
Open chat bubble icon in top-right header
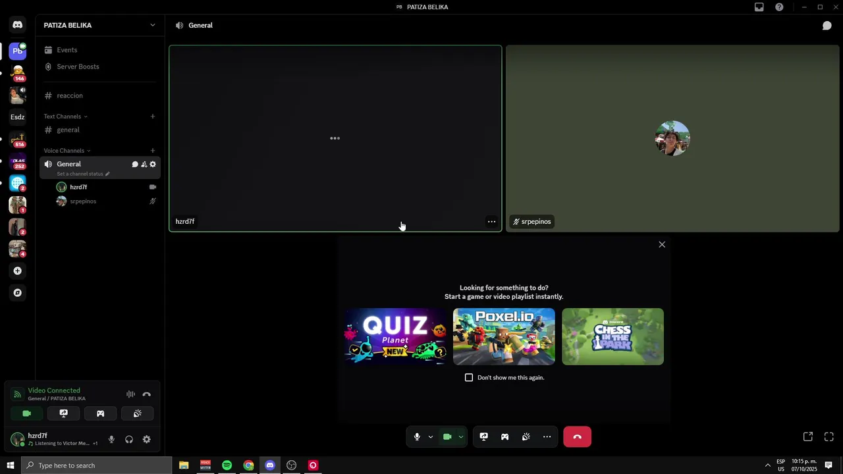(x=827, y=26)
